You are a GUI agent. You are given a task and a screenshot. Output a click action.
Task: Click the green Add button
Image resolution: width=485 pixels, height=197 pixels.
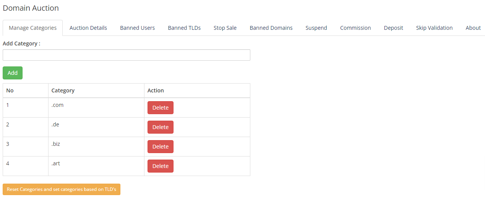pos(13,73)
